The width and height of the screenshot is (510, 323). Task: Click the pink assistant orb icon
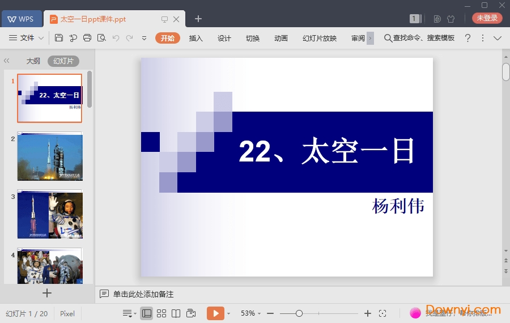pyautogui.click(x=415, y=313)
